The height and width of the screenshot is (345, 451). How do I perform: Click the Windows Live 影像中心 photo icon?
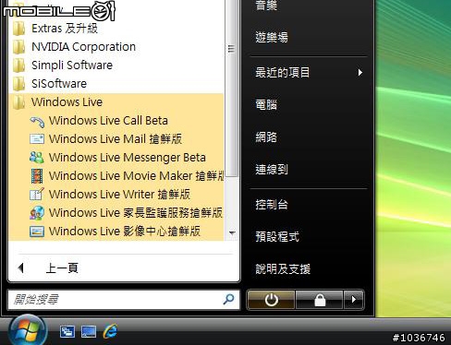tap(37, 232)
